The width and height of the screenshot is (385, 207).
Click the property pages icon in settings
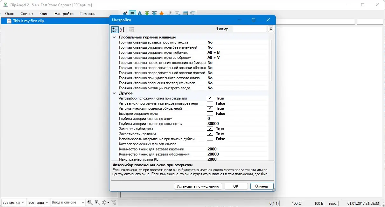(131, 30)
